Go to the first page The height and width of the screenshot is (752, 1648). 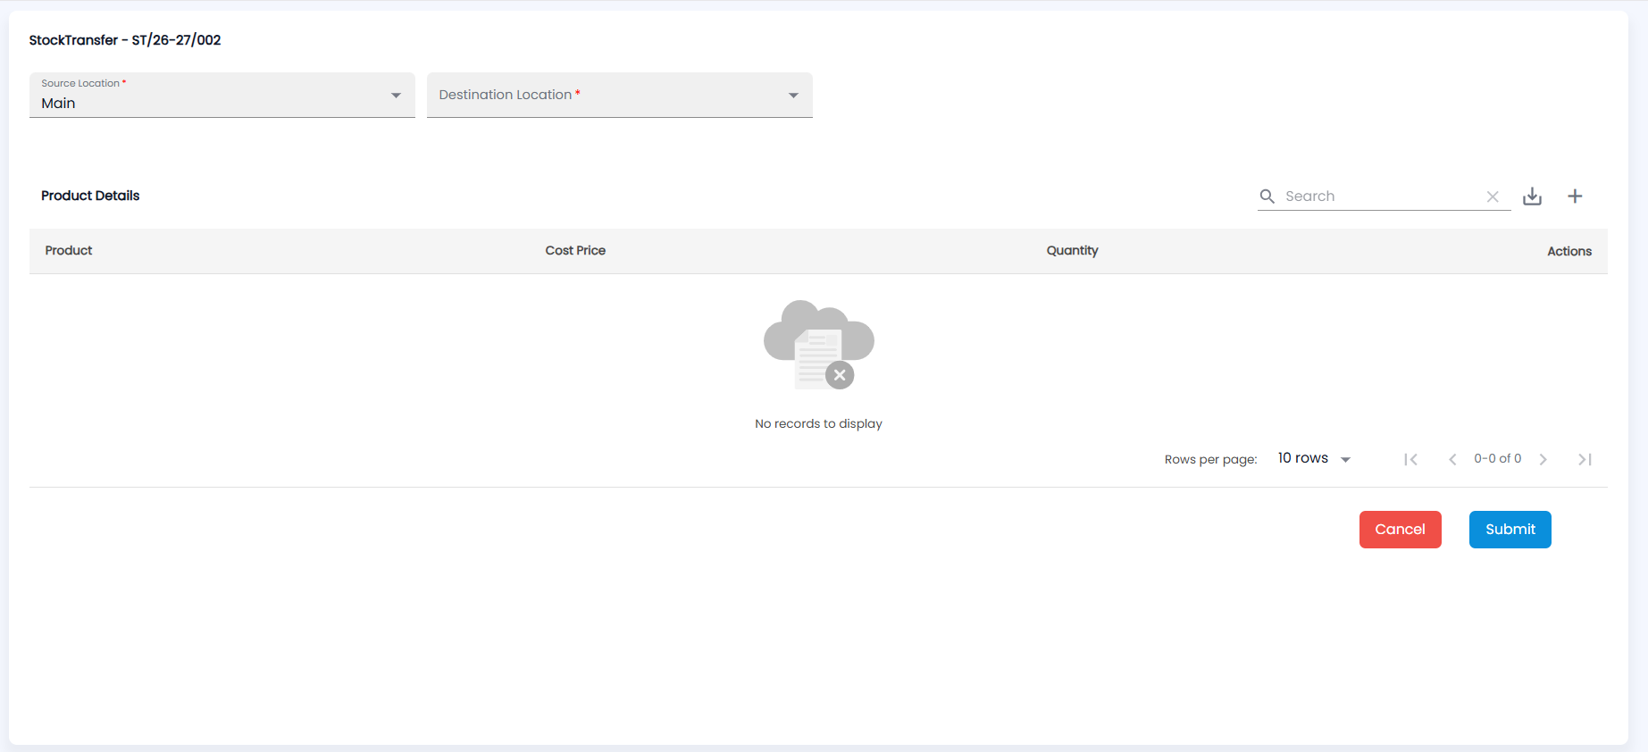tap(1411, 459)
